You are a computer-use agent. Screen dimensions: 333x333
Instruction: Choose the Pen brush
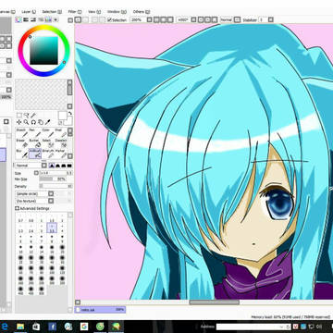pos(35,133)
